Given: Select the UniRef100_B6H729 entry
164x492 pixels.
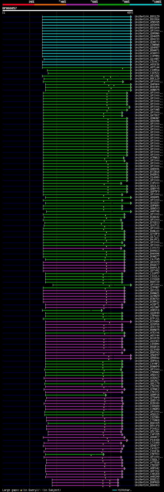Looking at the screenshot, I should click(x=147, y=282).
